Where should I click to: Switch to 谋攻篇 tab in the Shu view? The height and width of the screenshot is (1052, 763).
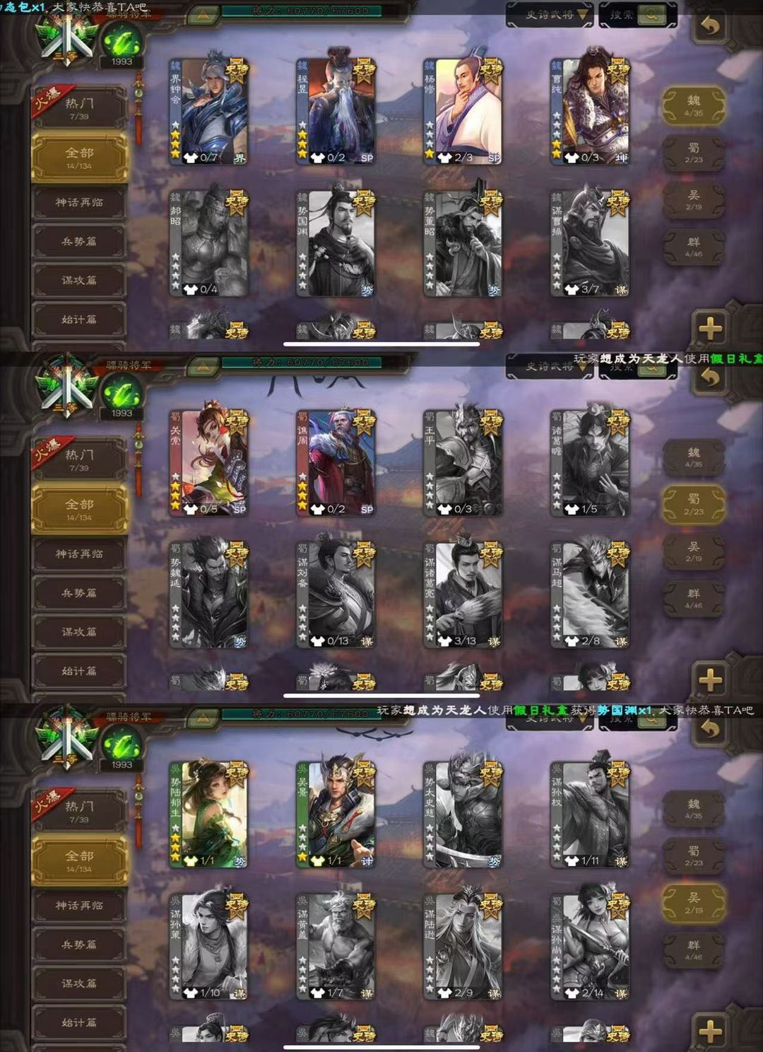(79, 632)
